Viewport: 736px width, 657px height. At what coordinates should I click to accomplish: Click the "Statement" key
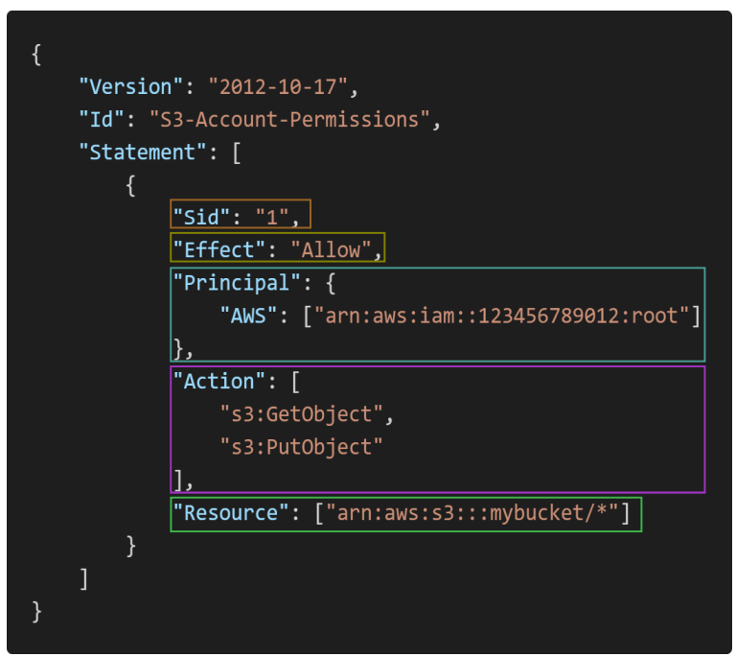coord(143,153)
